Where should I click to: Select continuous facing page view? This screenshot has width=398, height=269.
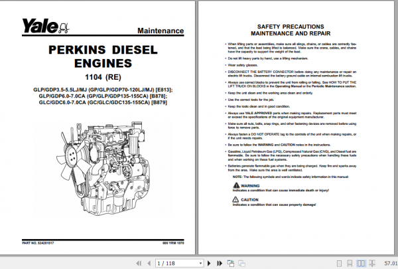click(372, 264)
